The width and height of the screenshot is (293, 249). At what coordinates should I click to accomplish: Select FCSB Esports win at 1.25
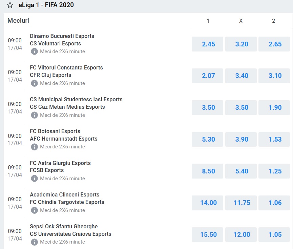click(x=274, y=171)
